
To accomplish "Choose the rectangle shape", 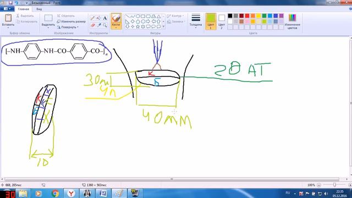I will click(x=143, y=16).
